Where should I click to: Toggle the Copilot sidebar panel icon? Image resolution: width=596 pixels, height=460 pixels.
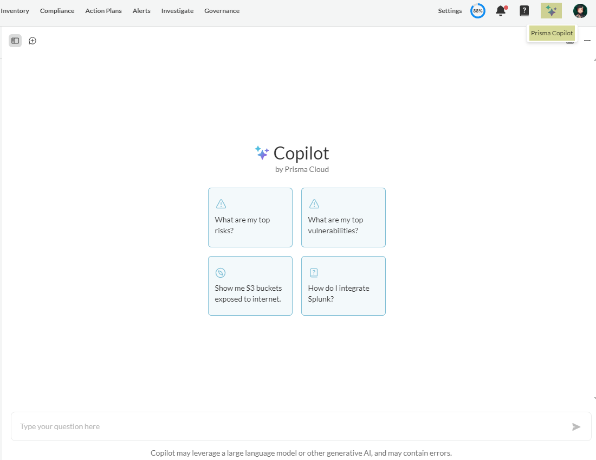coord(15,41)
